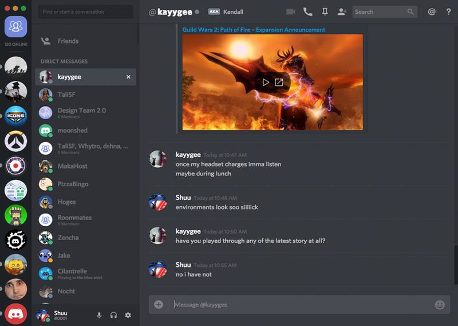Add friends to this DM
The width and height of the screenshot is (458, 326).
pyautogui.click(x=342, y=11)
